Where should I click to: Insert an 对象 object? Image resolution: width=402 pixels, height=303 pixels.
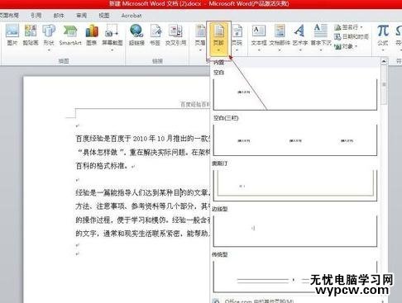[346, 46]
